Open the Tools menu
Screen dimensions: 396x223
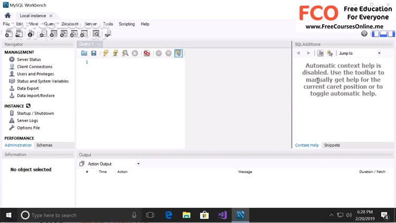(x=108, y=24)
